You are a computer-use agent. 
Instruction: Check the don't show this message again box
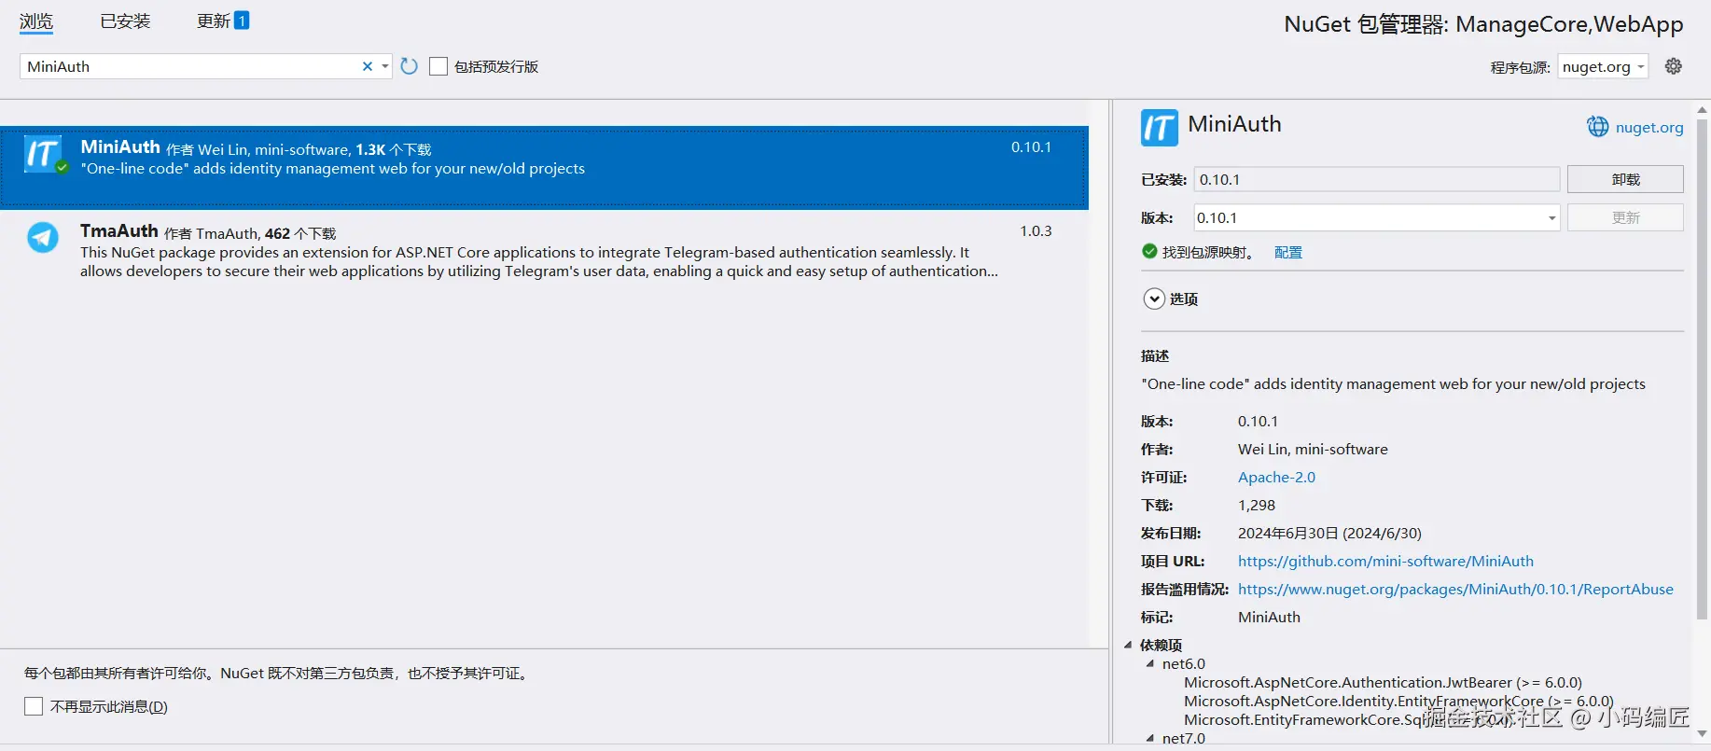click(34, 706)
